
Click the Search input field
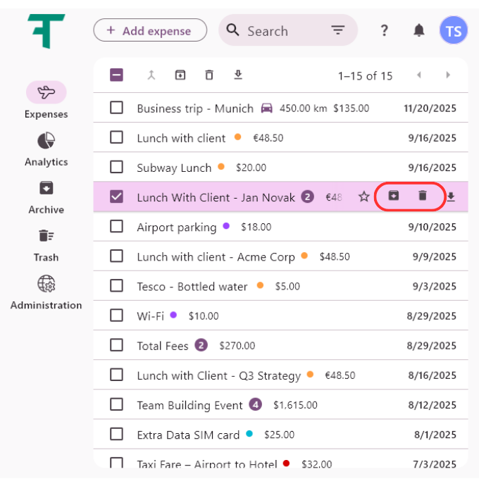click(282, 31)
